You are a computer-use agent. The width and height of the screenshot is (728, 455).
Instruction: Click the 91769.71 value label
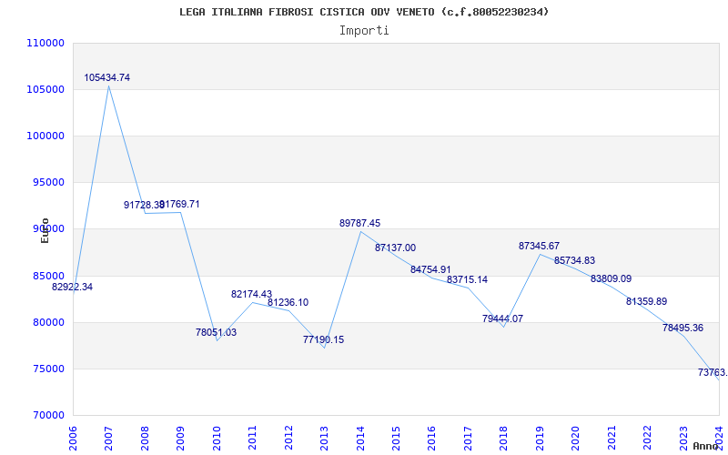pyautogui.click(x=180, y=204)
